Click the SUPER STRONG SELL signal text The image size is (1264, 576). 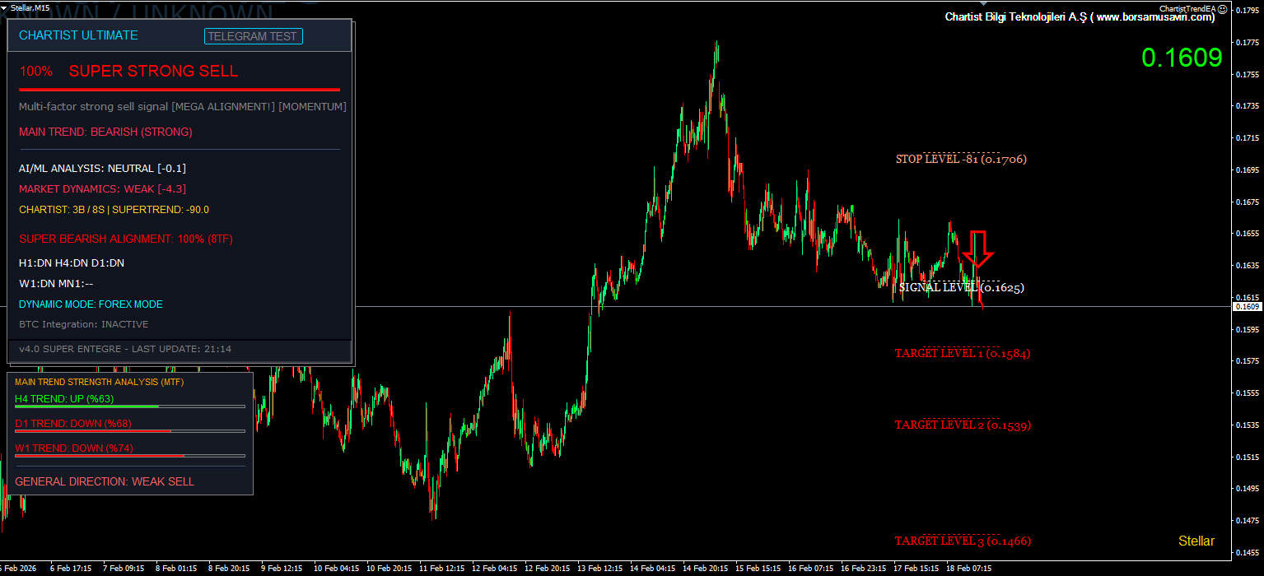coord(153,72)
